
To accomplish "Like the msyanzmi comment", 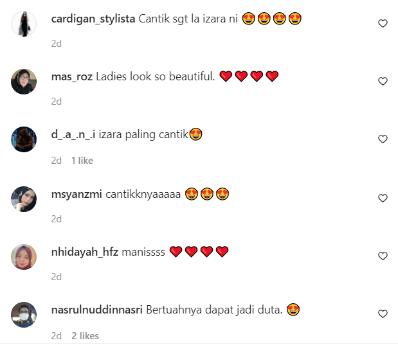I will (383, 198).
